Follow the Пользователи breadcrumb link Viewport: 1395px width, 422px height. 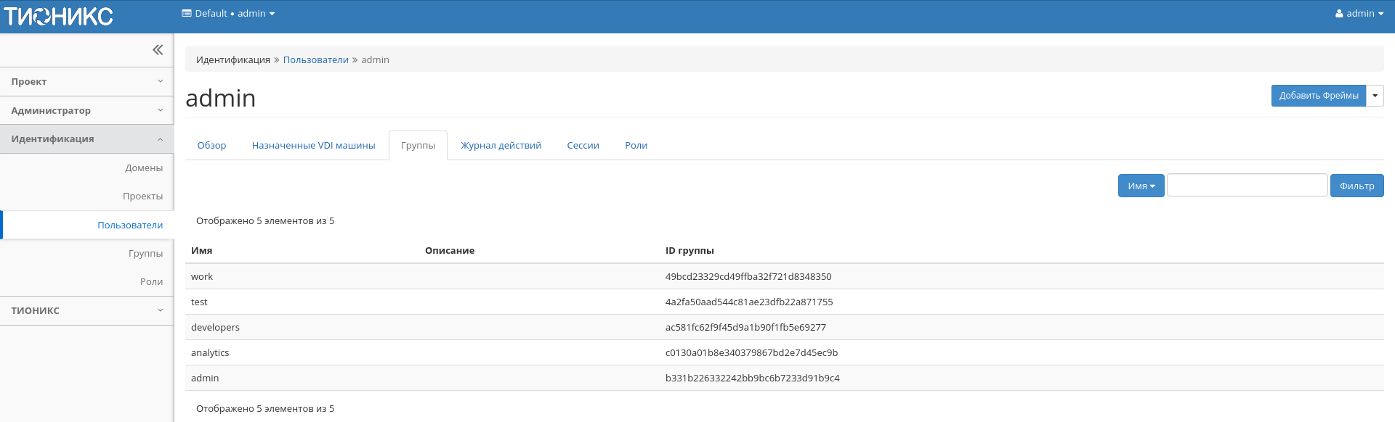tap(315, 60)
